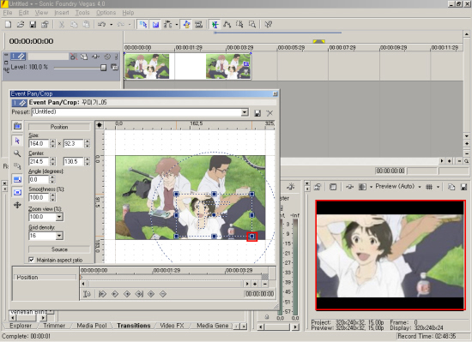Click the Move Freely cross-arrows icon
Image resolution: width=472 pixels, height=342 pixels.
pyautogui.click(x=17, y=205)
